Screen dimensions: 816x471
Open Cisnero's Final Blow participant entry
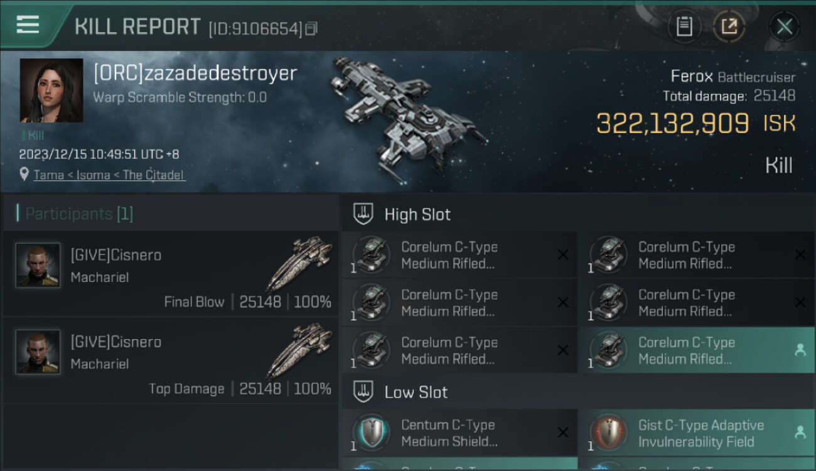171,274
